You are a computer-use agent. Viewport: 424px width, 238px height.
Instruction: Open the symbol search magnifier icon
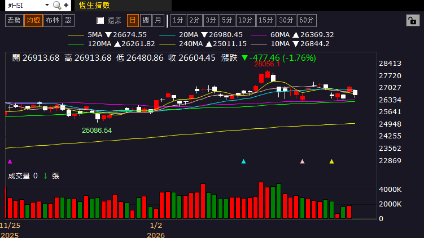click(x=57, y=5)
